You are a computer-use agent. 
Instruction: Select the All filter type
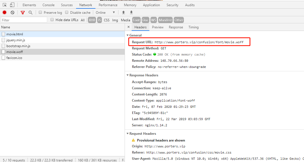click(x=83, y=20)
